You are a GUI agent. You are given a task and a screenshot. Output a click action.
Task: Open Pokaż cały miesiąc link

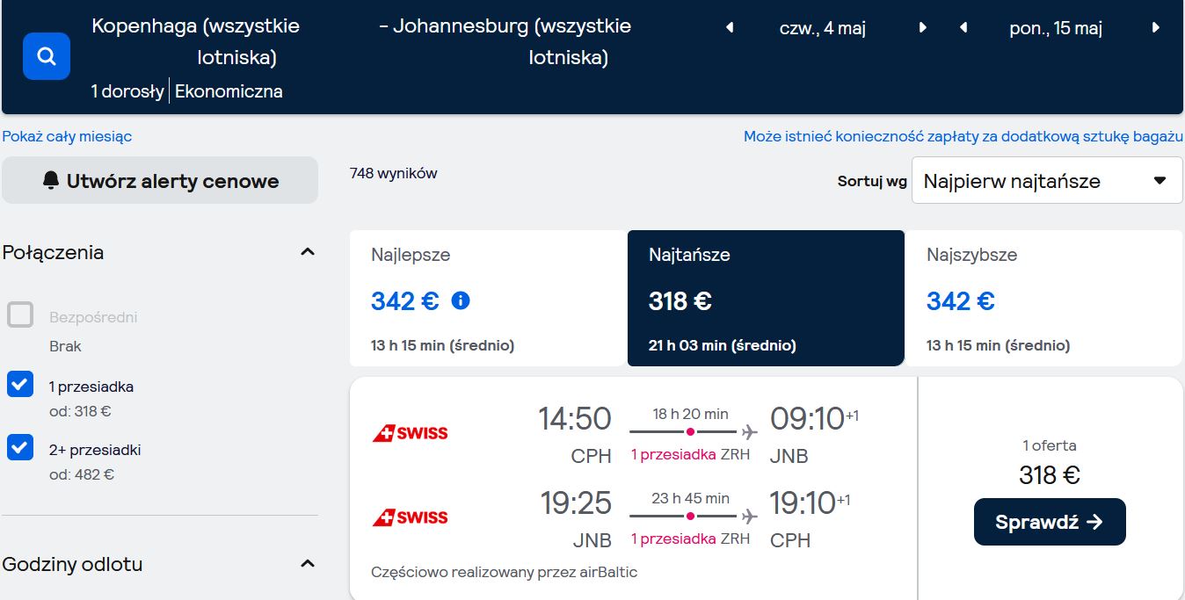point(67,136)
